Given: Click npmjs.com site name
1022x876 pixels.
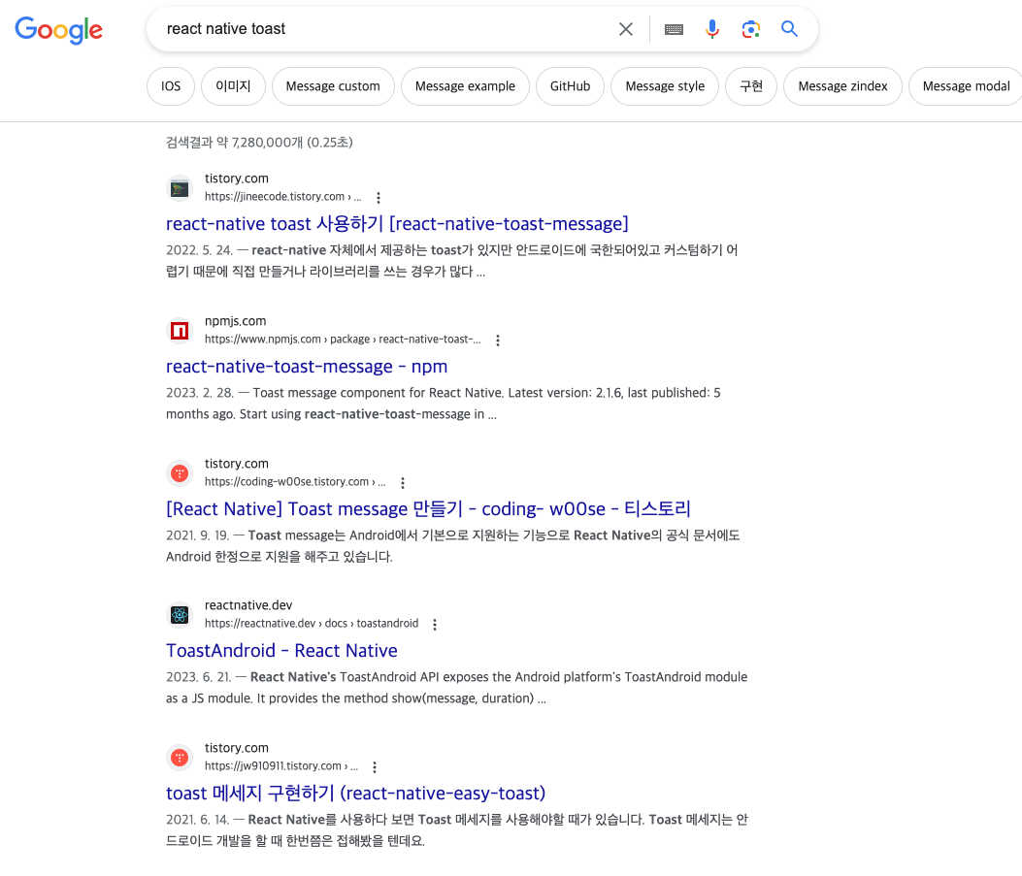Looking at the screenshot, I should (235, 321).
